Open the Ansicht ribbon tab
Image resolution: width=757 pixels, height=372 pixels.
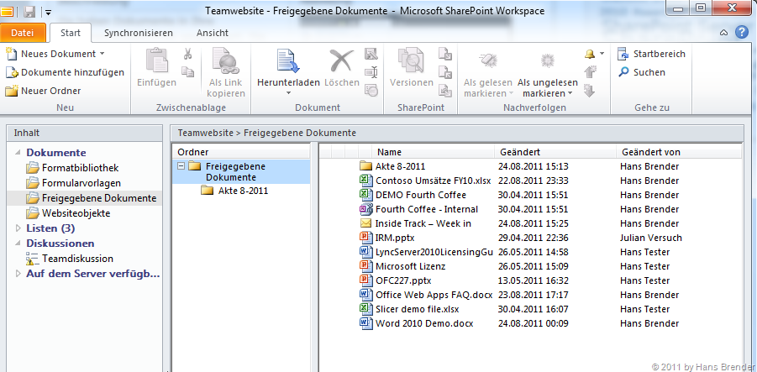click(x=212, y=33)
